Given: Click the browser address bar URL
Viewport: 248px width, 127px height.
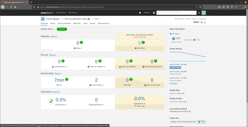Looking at the screenshot, I should coord(72,7).
